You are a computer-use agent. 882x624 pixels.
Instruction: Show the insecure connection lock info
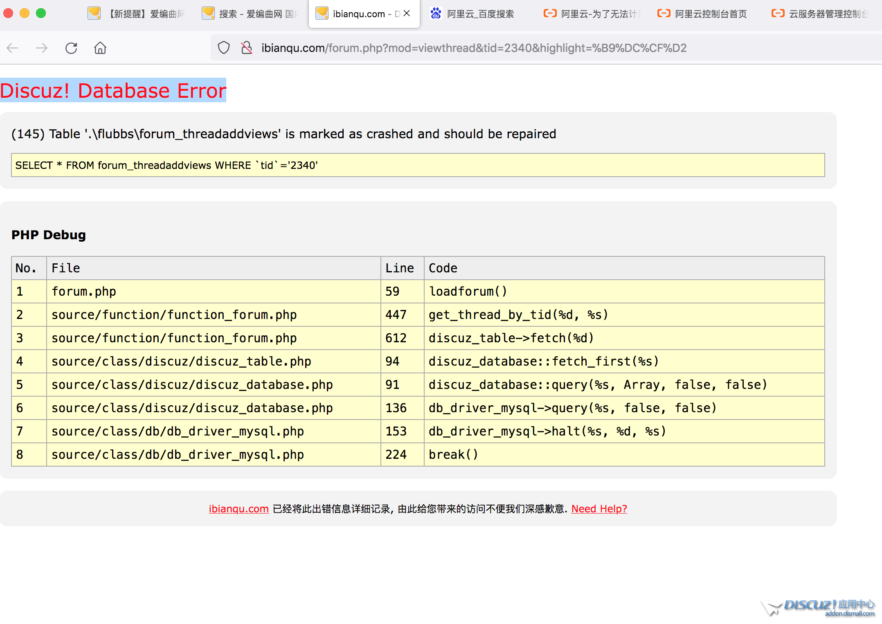tap(247, 48)
